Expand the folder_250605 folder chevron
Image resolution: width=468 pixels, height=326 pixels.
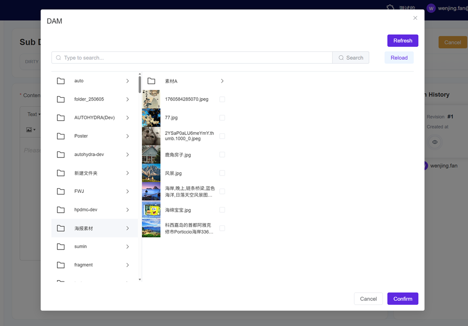click(x=128, y=99)
